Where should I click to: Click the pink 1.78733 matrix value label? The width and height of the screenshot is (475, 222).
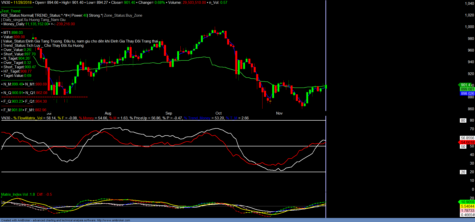pyautogui.click(x=467, y=211)
